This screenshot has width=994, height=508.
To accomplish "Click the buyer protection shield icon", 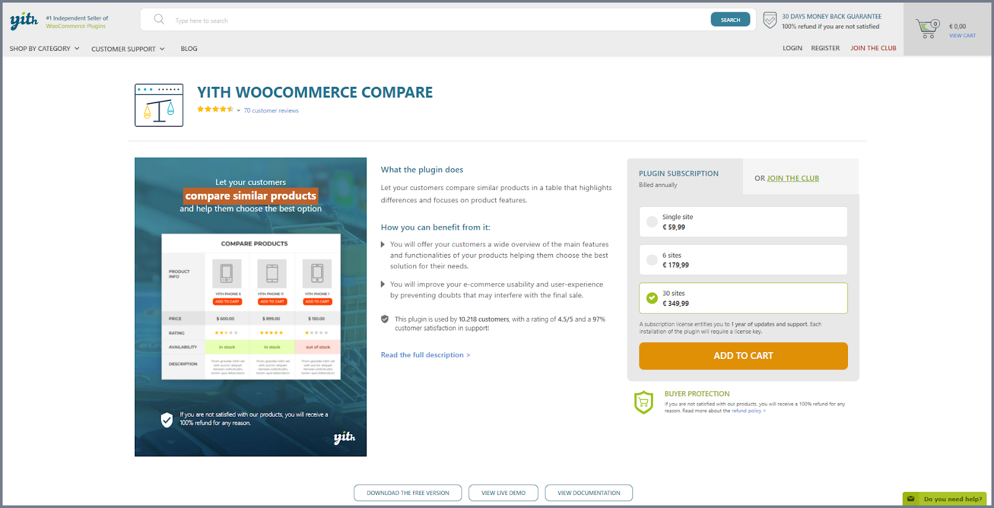I will [644, 402].
